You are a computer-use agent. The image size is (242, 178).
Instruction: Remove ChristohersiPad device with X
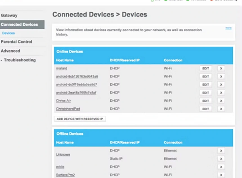click(221, 109)
